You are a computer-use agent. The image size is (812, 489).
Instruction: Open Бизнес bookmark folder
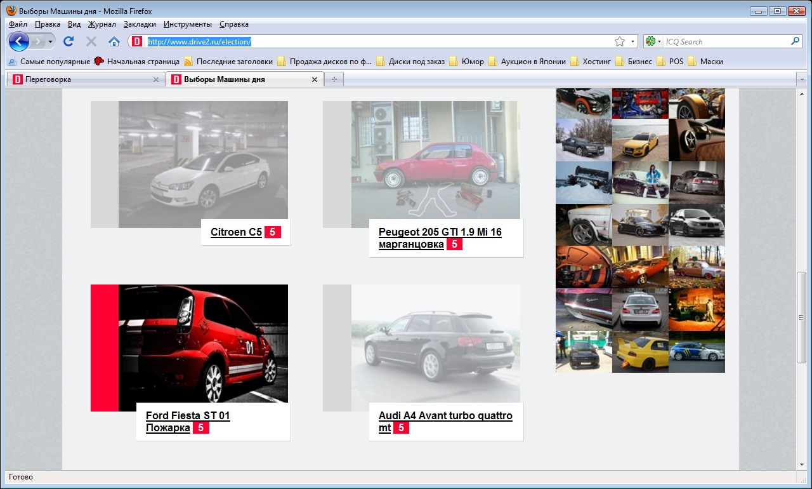[x=634, y=62]
